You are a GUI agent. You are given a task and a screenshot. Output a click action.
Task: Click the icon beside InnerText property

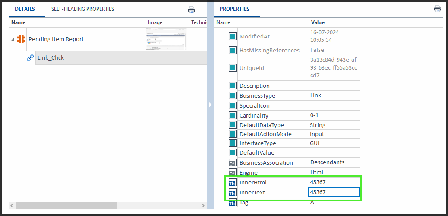pos(233,192)
